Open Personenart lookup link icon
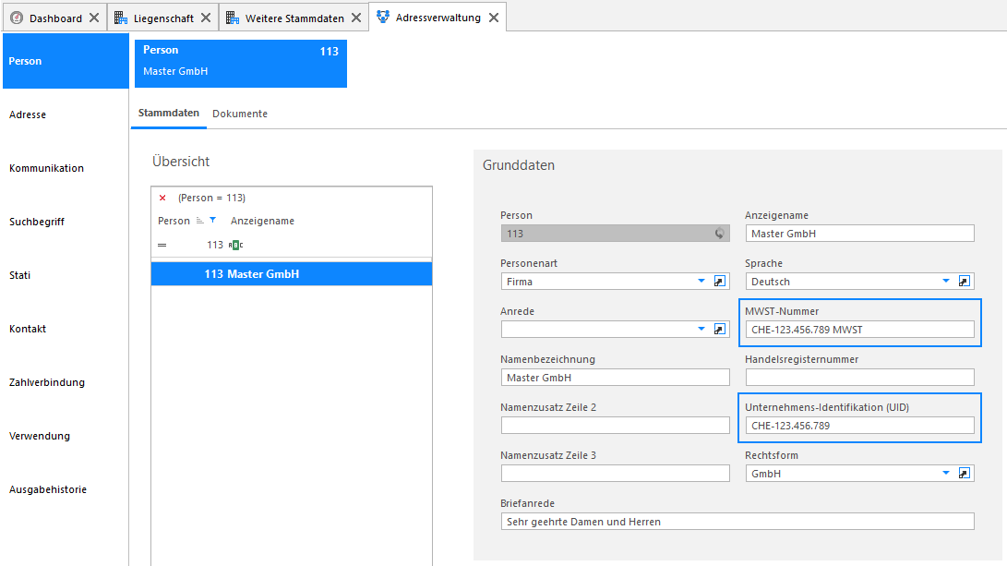 [720, 282]
